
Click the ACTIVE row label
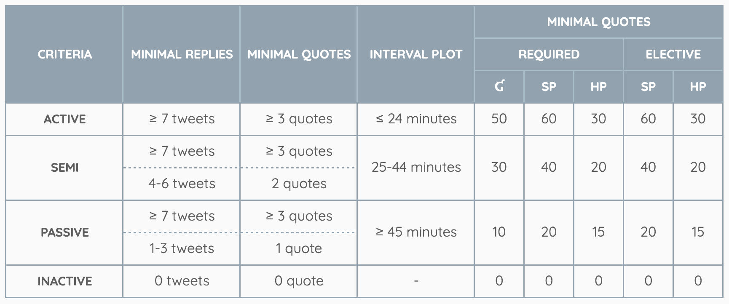coord(64,119)
